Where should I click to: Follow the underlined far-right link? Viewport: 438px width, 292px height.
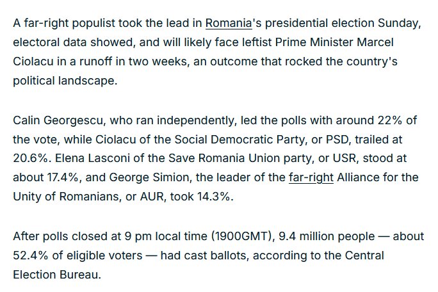coord(311,177)
